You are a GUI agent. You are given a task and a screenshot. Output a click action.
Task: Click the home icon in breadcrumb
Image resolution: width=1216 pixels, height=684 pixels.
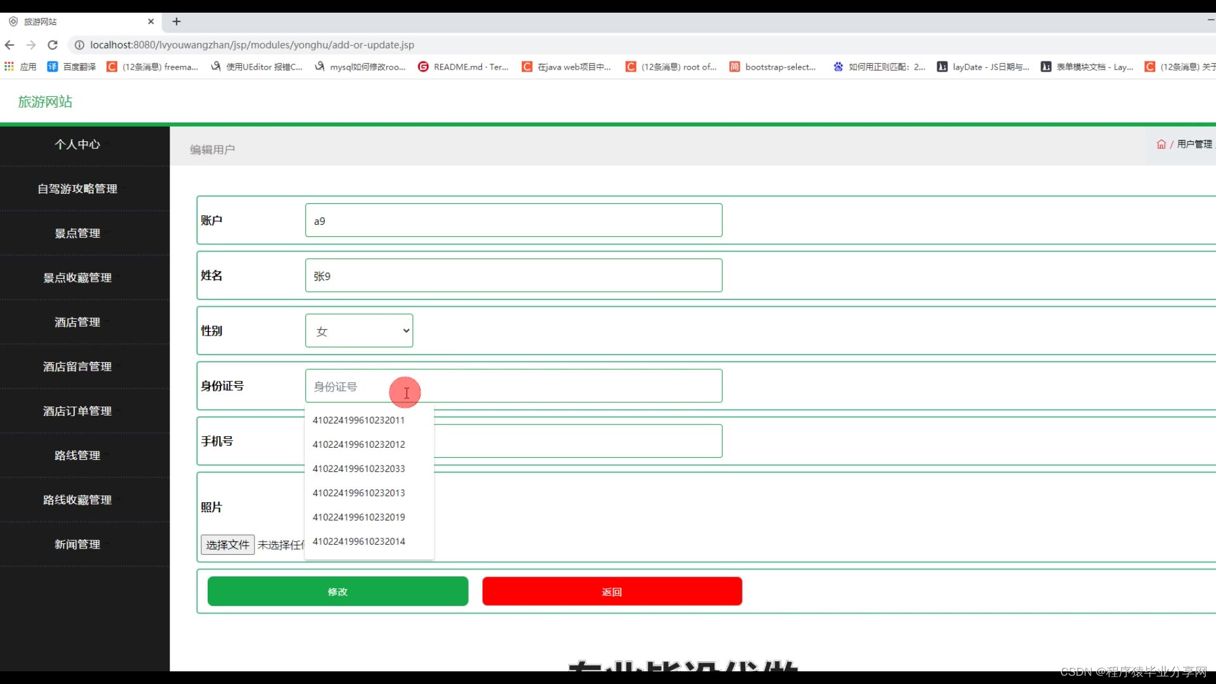click(x=1161, y=144)
